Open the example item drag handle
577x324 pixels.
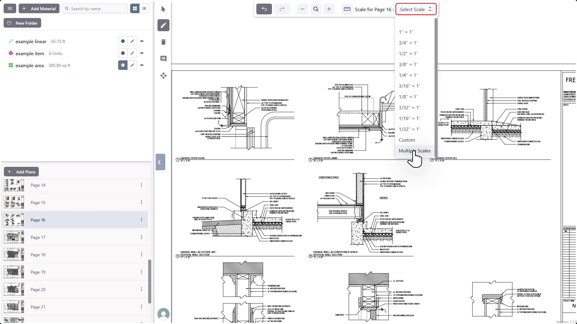click(142, 53)
